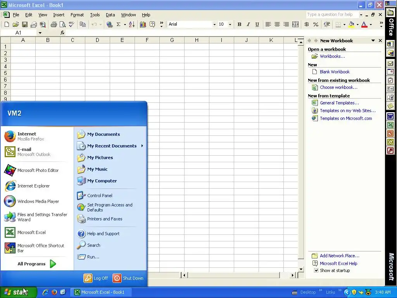Open Control Panel from Start menu
The image size is (397, 298).
coord(100,196)
